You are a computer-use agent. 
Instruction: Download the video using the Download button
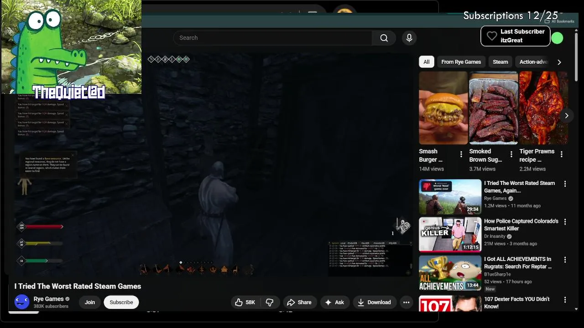coord(375,302)
